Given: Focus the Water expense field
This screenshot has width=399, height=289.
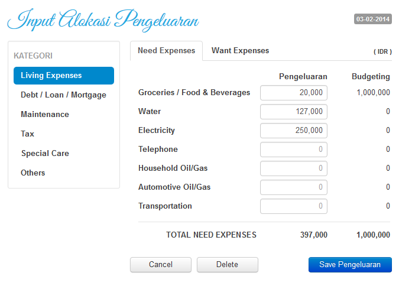Looking at the screenshot, I should pos(293,112).
